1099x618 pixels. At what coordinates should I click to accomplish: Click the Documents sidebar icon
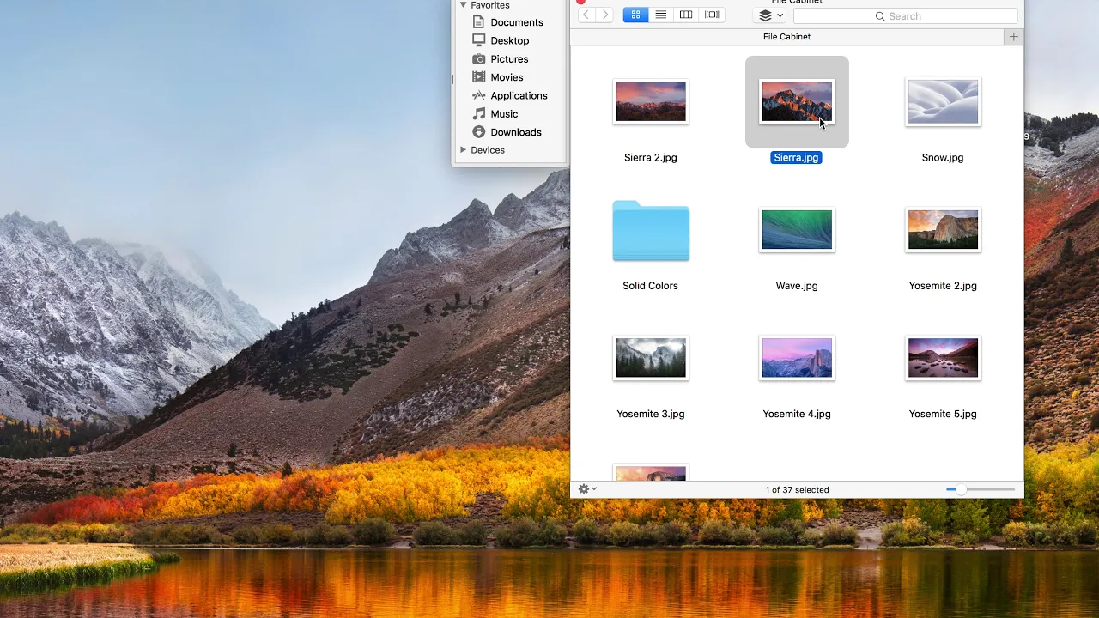click(x=479, y=22)
